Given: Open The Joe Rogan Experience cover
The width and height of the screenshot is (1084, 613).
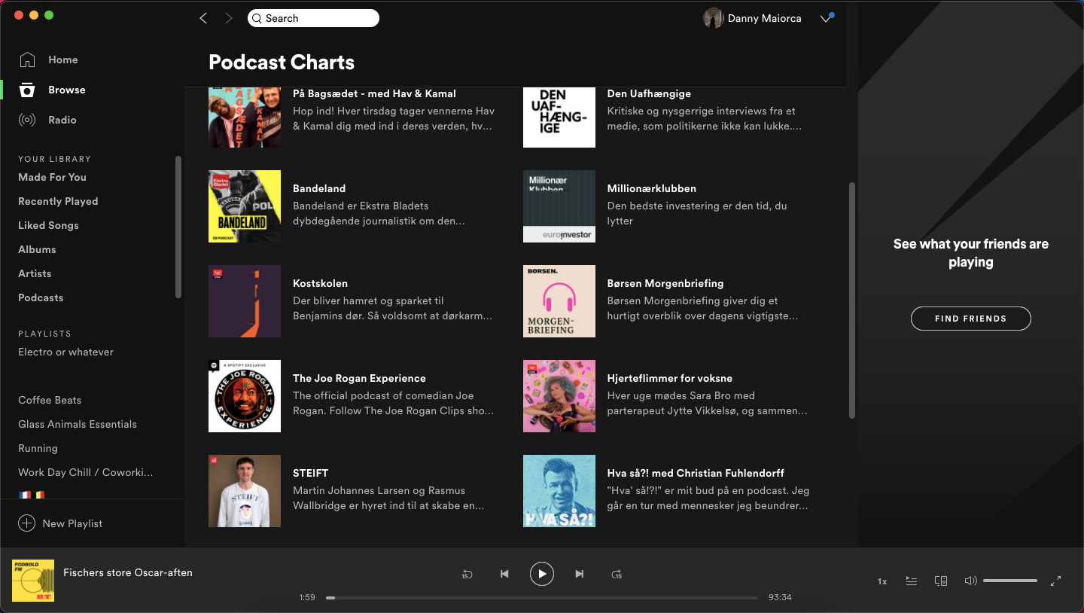Looking at the screenshot, I should click(245, 396).
